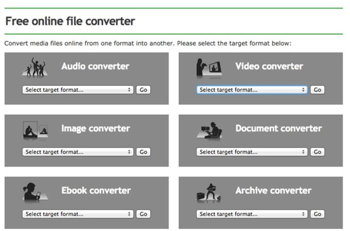350x231 pixels.
Task: Click Go in the Archive converter
Action: (x=317, y=214)
